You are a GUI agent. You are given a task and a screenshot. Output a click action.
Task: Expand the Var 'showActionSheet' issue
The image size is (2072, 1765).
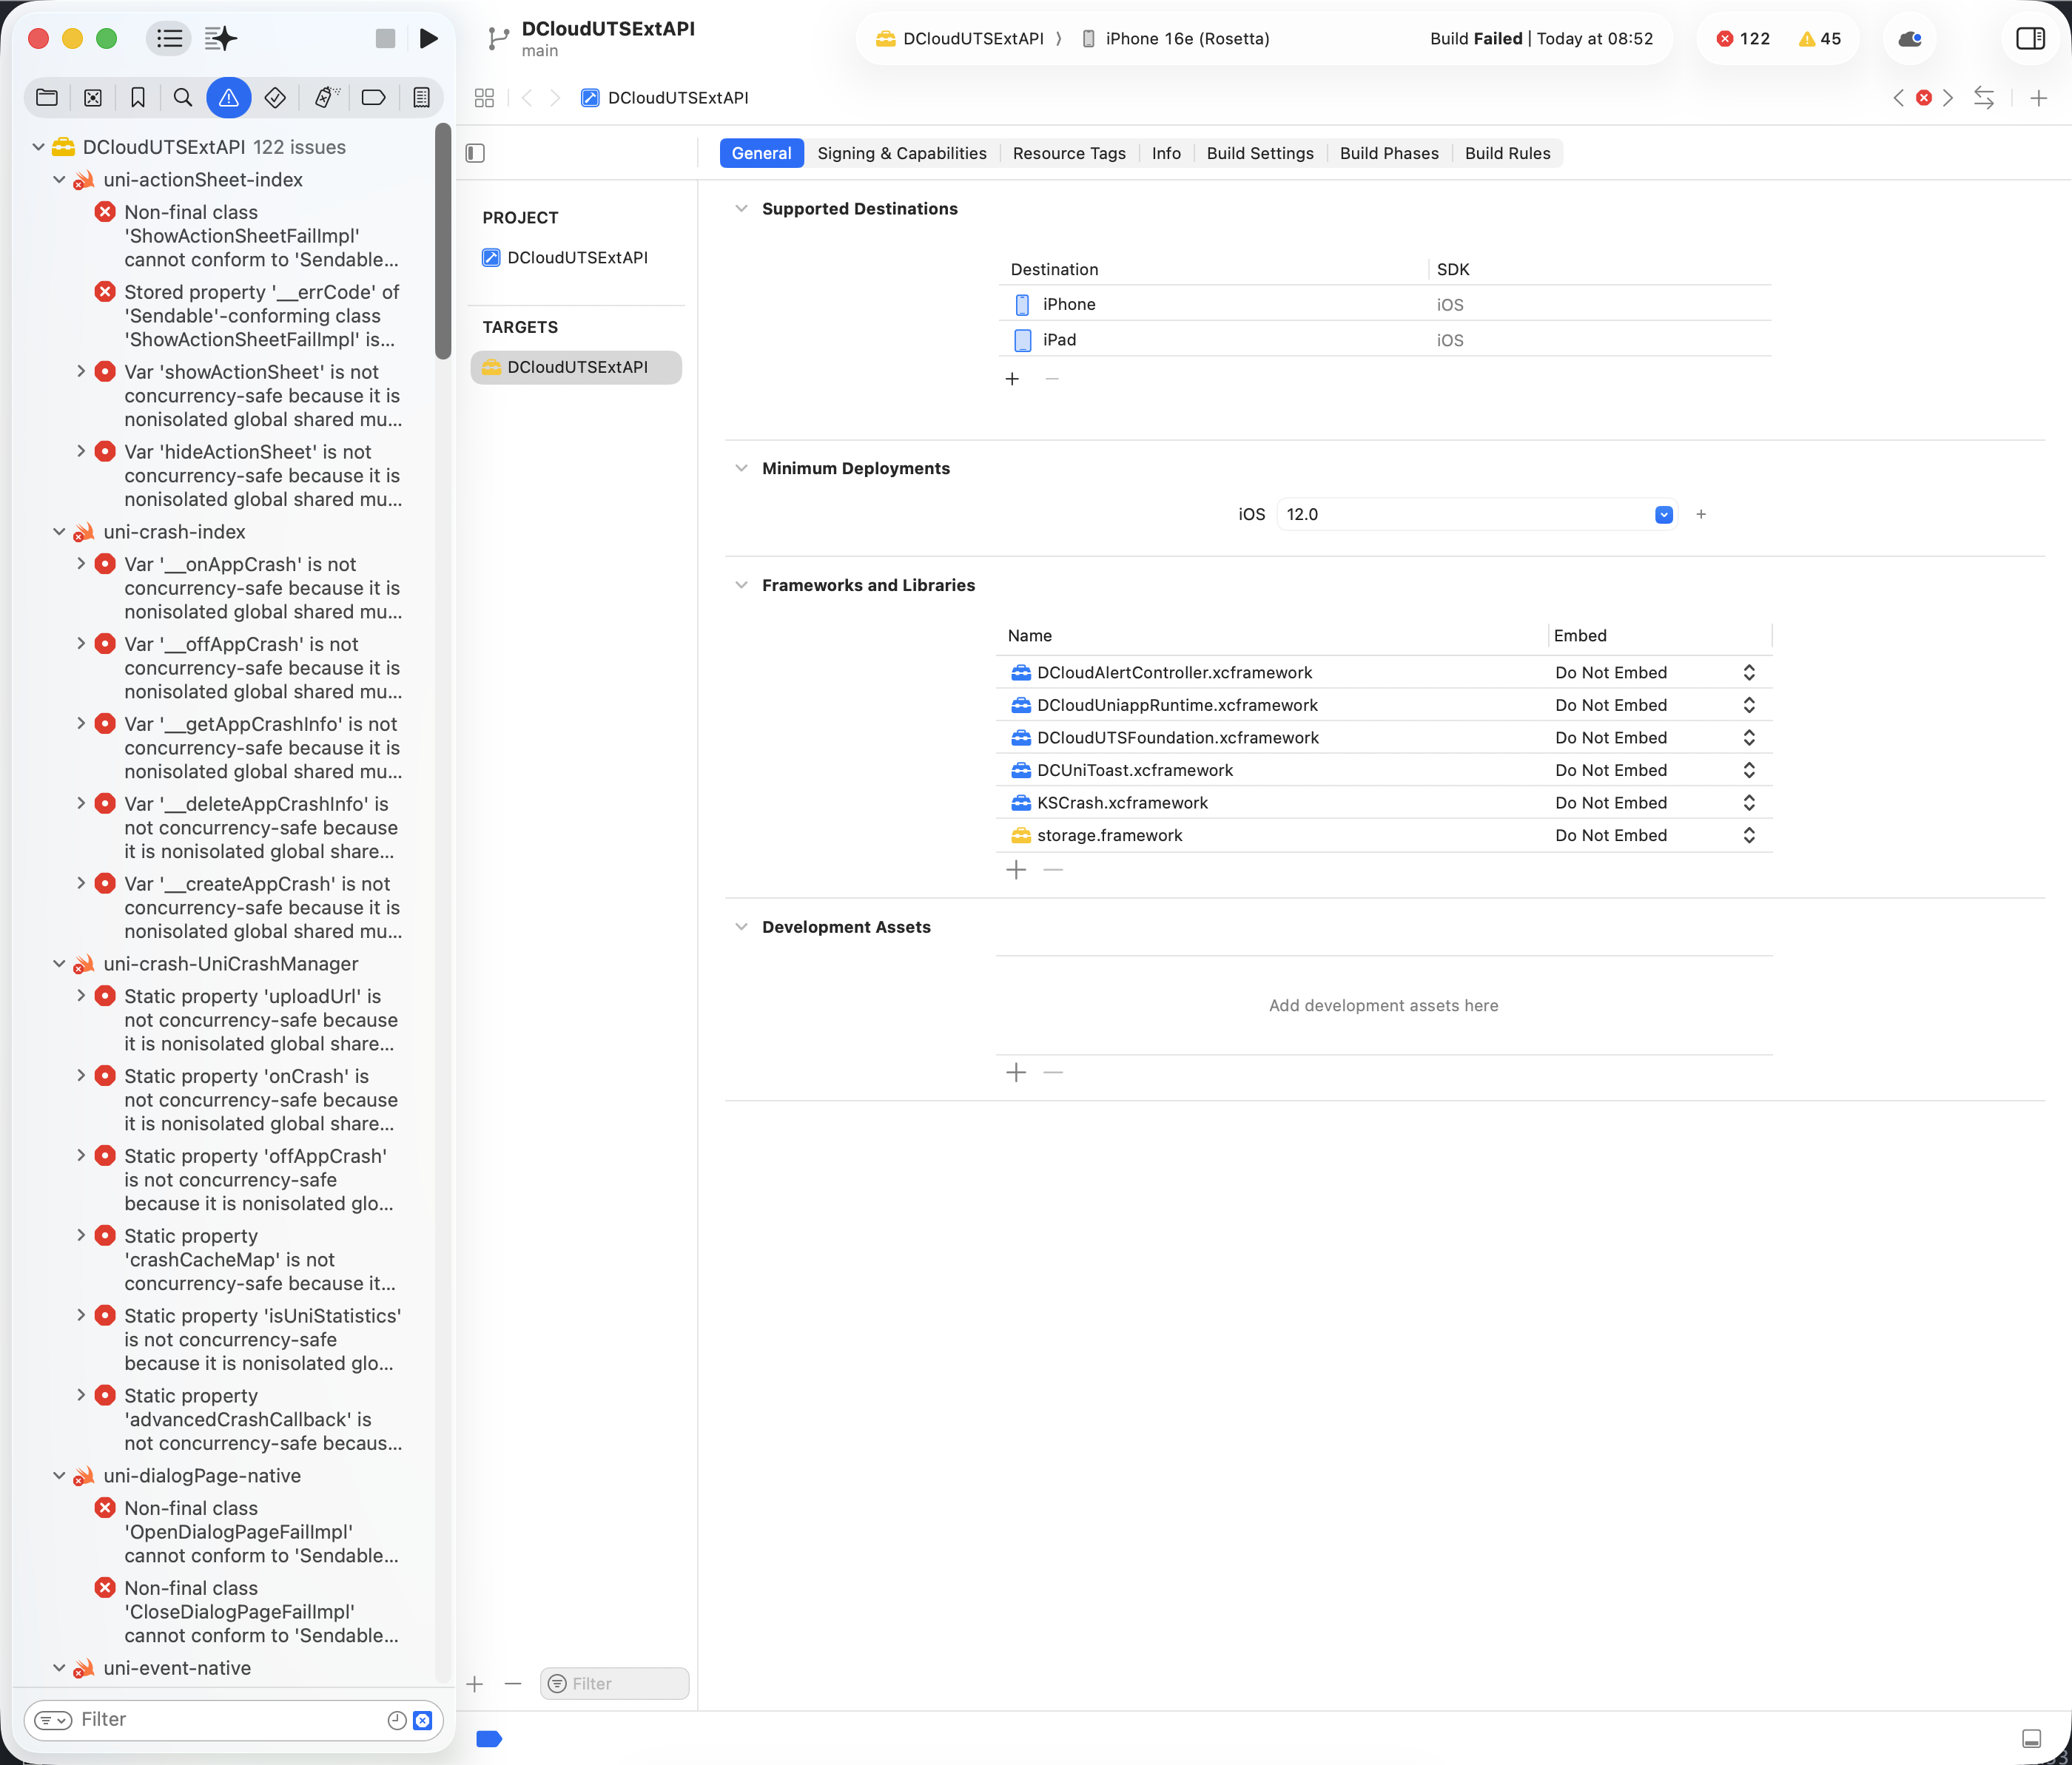[x=81, y=371]
